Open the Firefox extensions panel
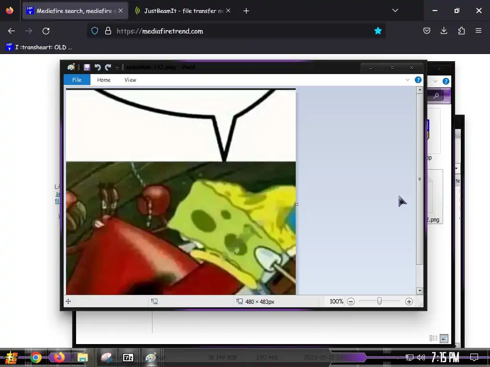Viewport: 490px width, 367px height. [461, 31]
